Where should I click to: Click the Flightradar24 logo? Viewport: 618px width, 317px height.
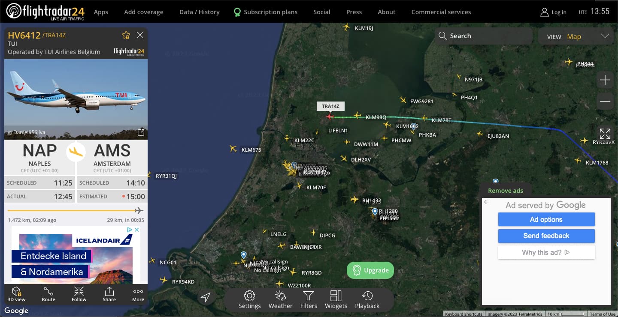pos(45,12)
